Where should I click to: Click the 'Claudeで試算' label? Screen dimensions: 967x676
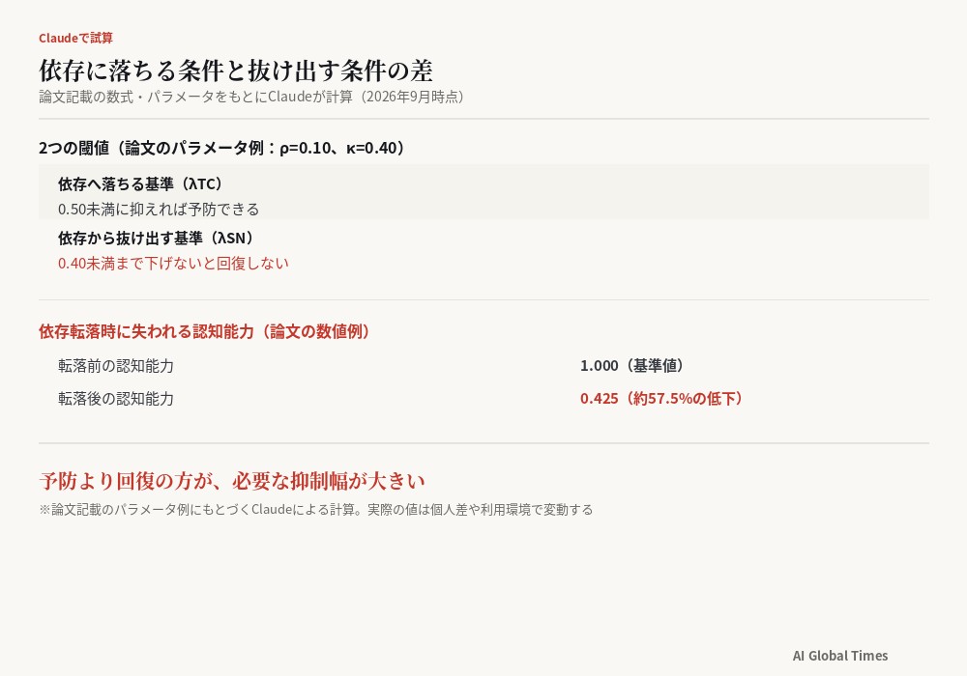pyautogui.click(x=75, y=39)
